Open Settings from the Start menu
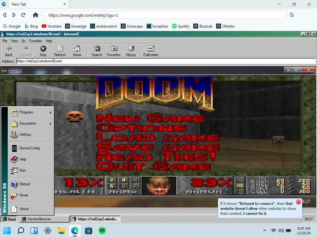 [31, 134]
